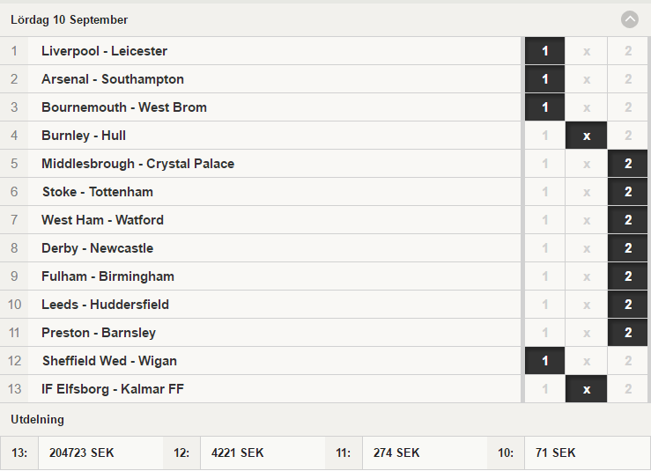Click the 10 correct payout of 71 SEK
Viewport: 651px width, 471px height.
click(x=556, y=453)
